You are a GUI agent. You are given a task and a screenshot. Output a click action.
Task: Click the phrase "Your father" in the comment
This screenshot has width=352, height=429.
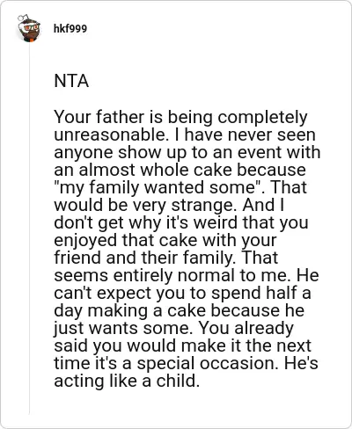click(99, 117)
